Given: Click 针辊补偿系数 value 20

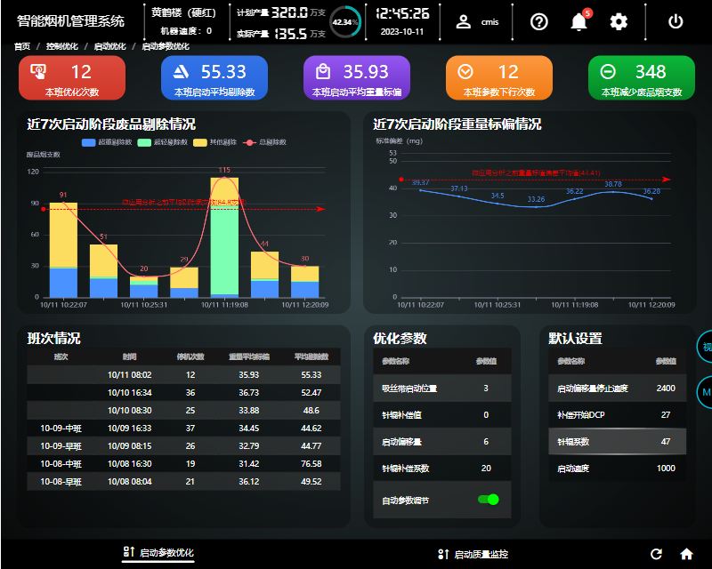Looking at the screenshot, I should (486, 469).
